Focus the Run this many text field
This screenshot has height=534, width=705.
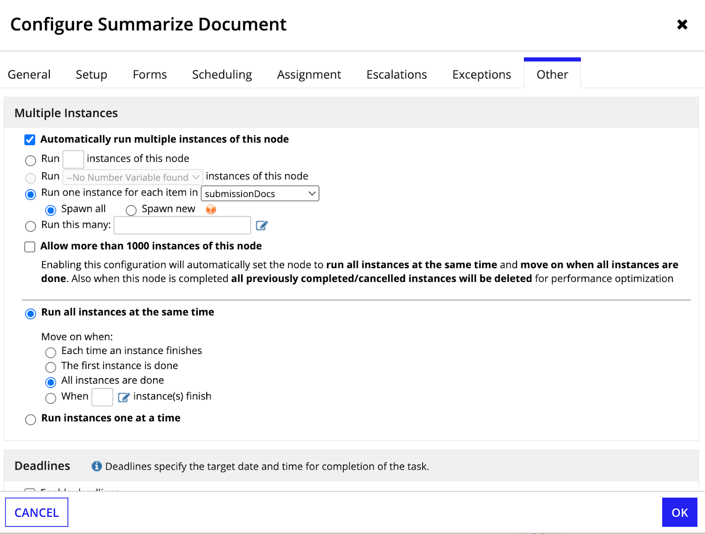pos(182,225)
